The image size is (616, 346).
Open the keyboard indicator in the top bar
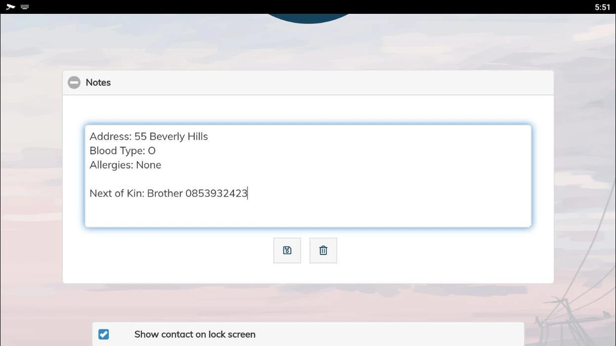24,7
